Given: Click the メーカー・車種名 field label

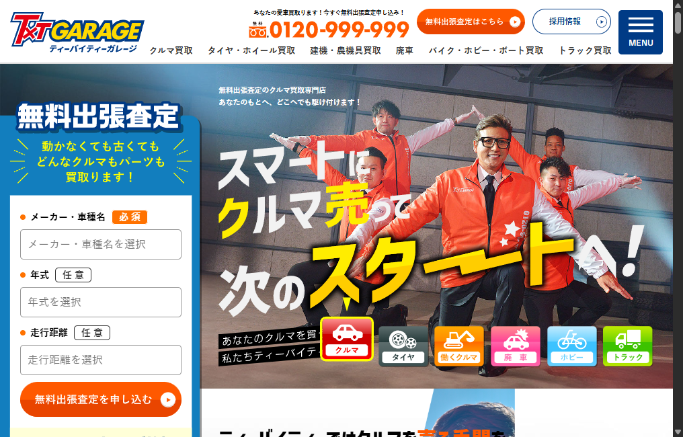Looking at the screenshot, I should [68, 217].
